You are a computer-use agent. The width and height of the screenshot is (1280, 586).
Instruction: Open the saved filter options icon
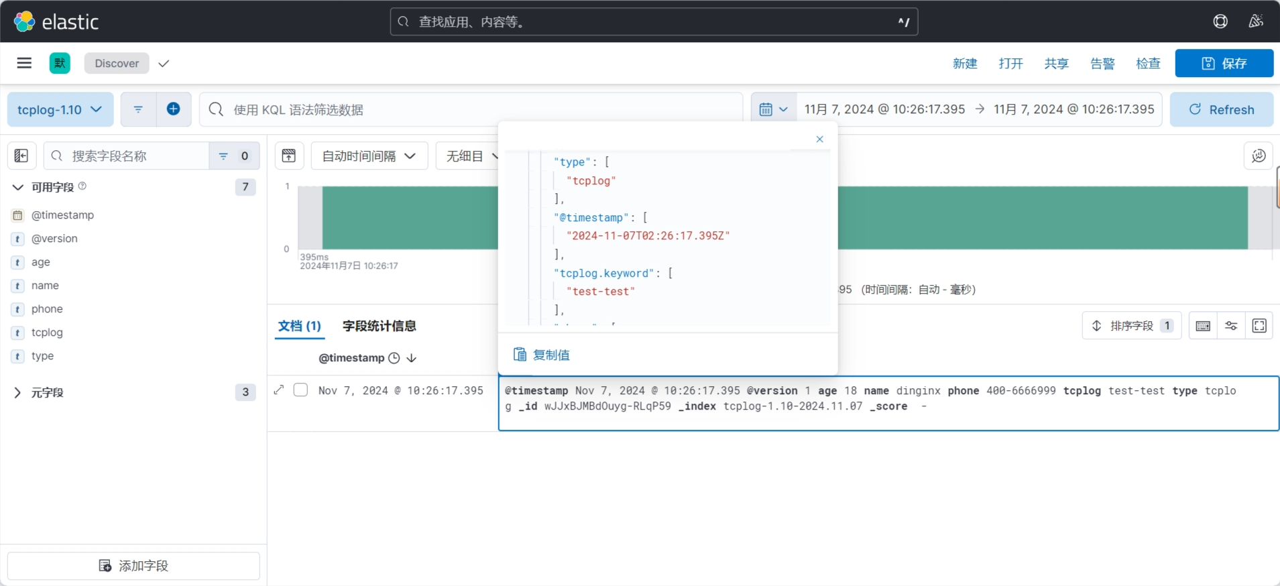pos(138,109)
